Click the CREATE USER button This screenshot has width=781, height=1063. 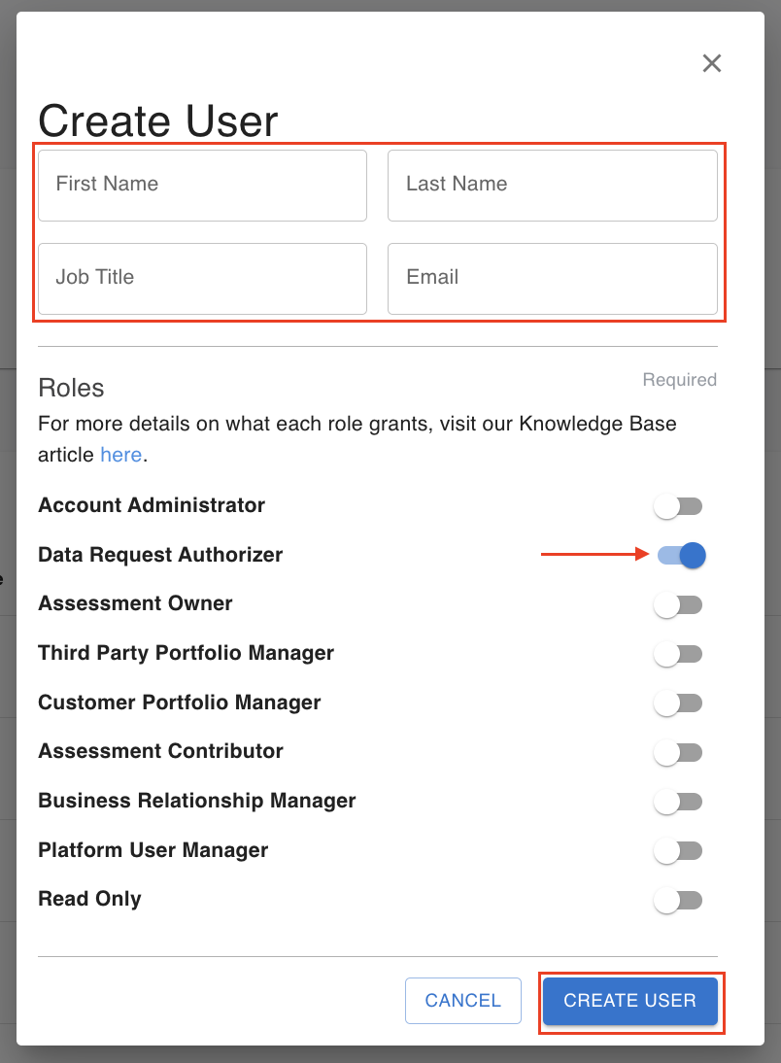[629, 1001]
